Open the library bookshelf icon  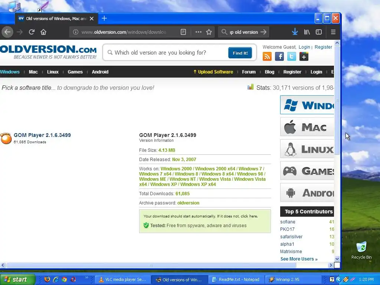[307, 32]
